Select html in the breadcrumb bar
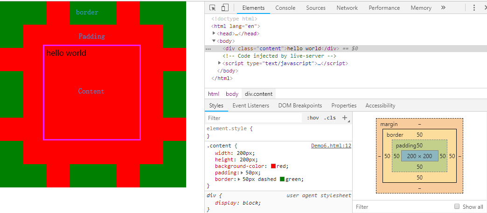Viewport: 487px width, 213px height. pos(214,94)
